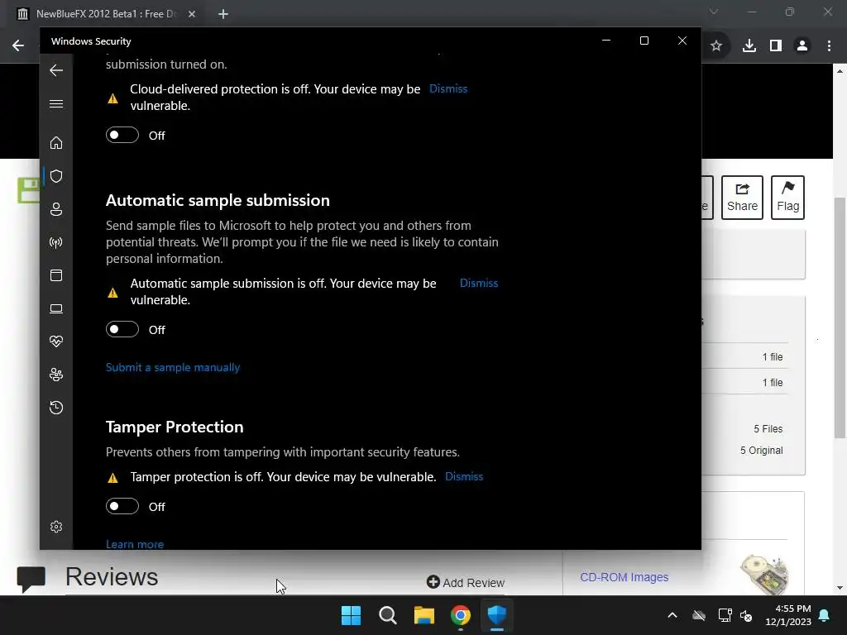Screen dimensions: 847x635
Task: Click the muted volume tray icon
Action: click(x=746, y=615)
